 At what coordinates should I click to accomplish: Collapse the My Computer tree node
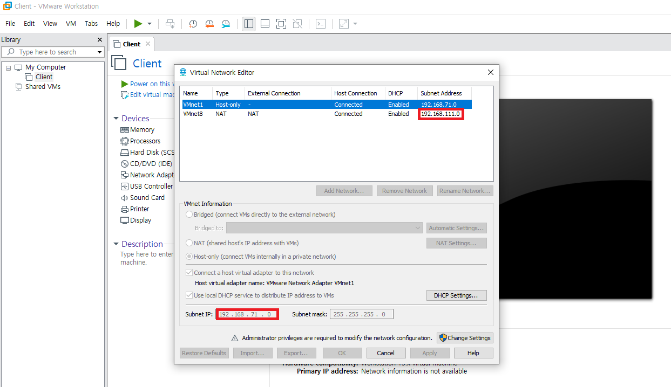tap(8, 67)
